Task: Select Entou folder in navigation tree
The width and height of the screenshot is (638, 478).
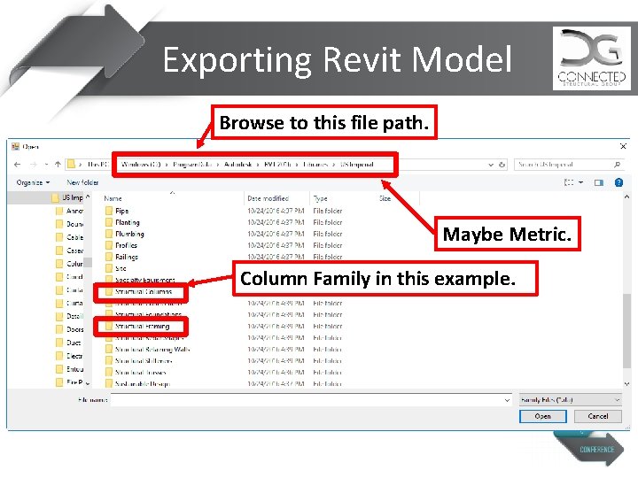Action: tap(74, 369)
